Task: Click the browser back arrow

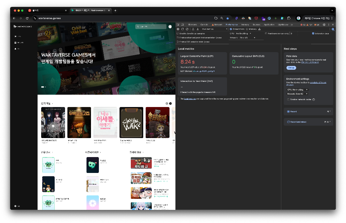Action: click(14, 18)
